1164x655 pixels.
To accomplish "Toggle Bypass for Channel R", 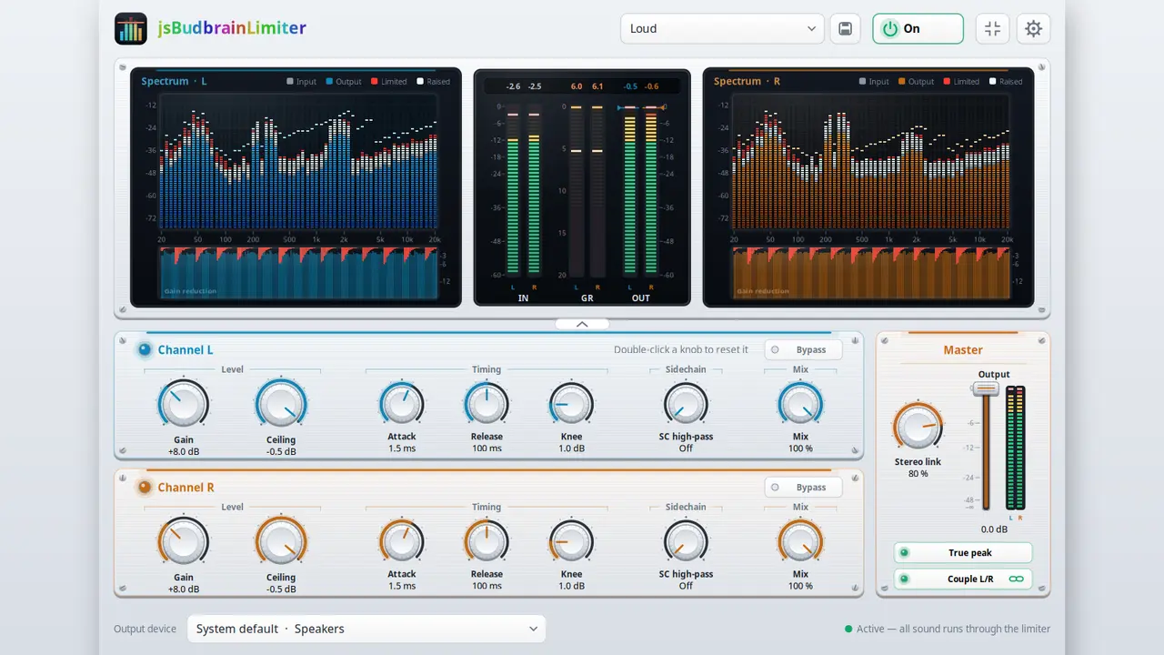I will tap(803, 487).
